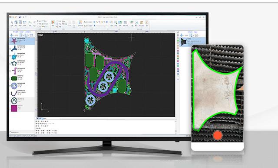Image resolution: width=278 pixels, height=168 pixels.
Task: Click the red record button on phone
Action: [218, 136]
